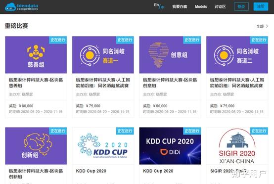Click the snowflake logo in KDD CUP banner
The width and height of the screenshot is (274, 184).
89,144
